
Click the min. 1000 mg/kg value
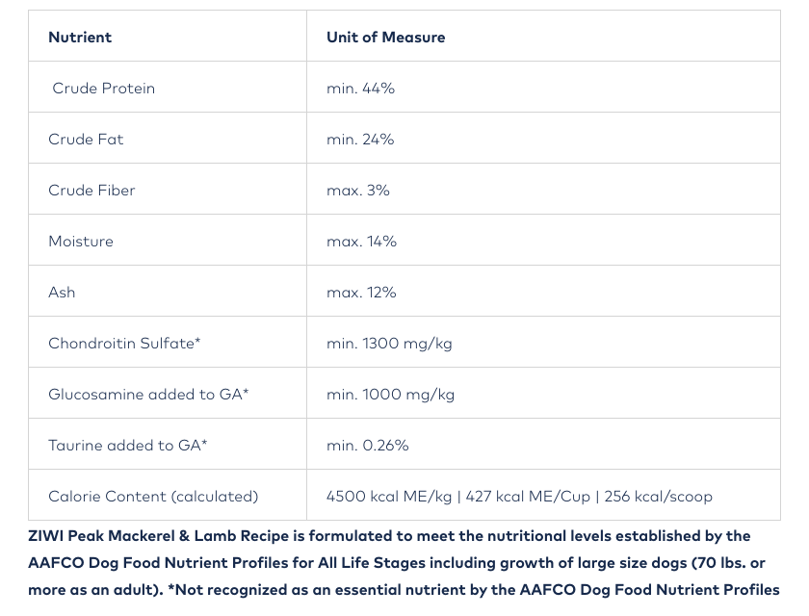tap(390, 395)
